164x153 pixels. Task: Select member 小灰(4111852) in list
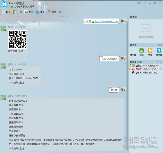[x=146, y=69]
